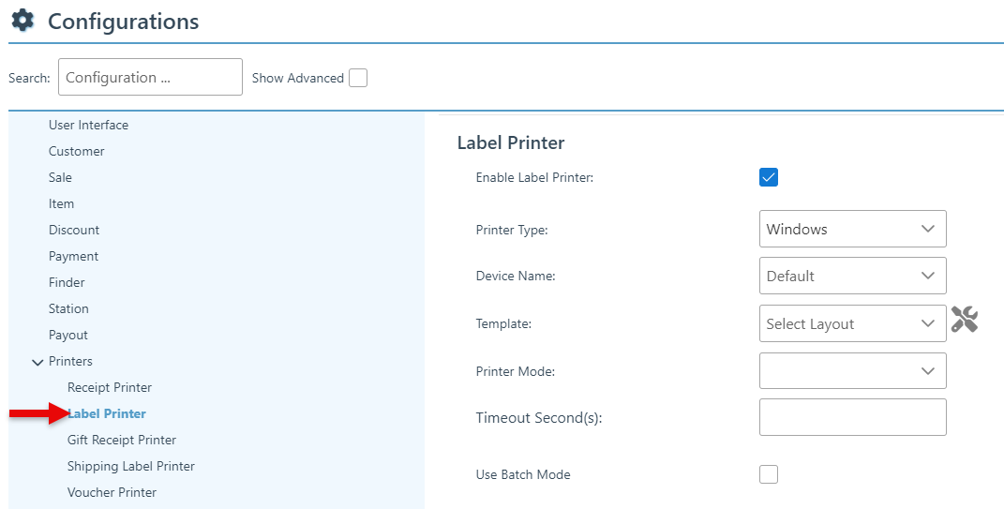Open the Device Name dropdown

[x=852, y=276]
